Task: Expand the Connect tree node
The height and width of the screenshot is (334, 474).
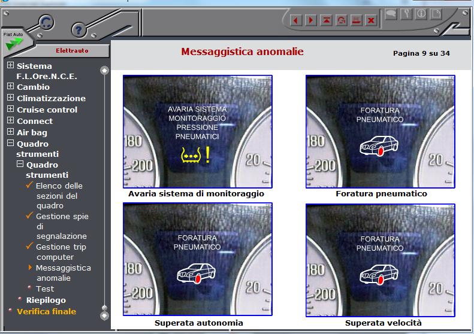Action: 10,120
